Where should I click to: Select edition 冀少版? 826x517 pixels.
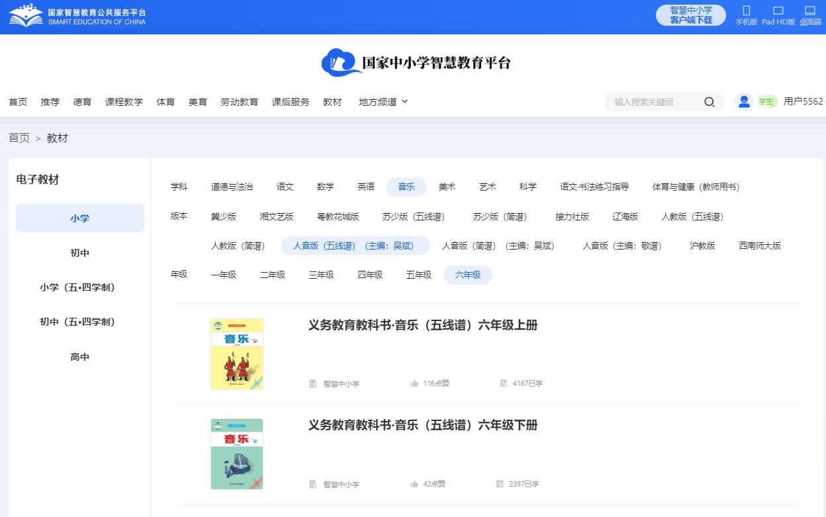(224, 216)
